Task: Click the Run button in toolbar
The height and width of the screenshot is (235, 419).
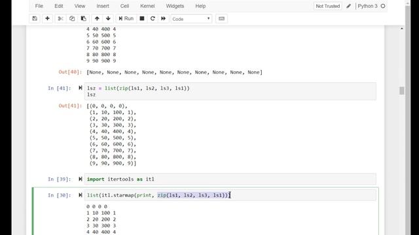Action: [126, 19]
